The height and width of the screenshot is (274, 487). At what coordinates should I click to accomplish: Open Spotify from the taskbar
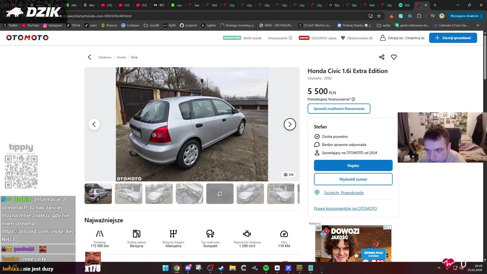click(266, 268)
